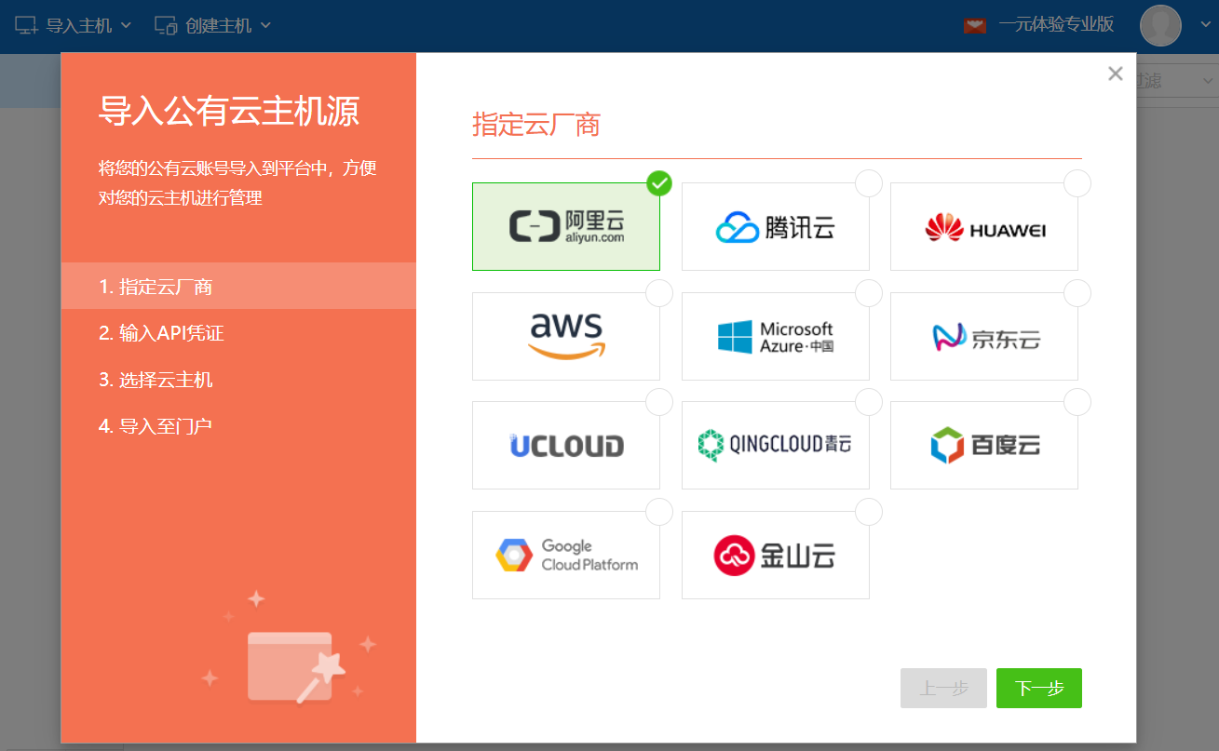Choose Microsoft Azure·中国 as cloud vendor
Viewport: 1219px width, 751px height.
point(775,336)
